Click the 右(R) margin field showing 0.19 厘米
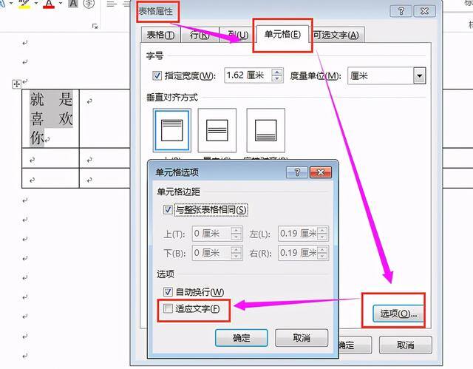The height and width of the screenshot is (369, 473). [x=298, y=253]
